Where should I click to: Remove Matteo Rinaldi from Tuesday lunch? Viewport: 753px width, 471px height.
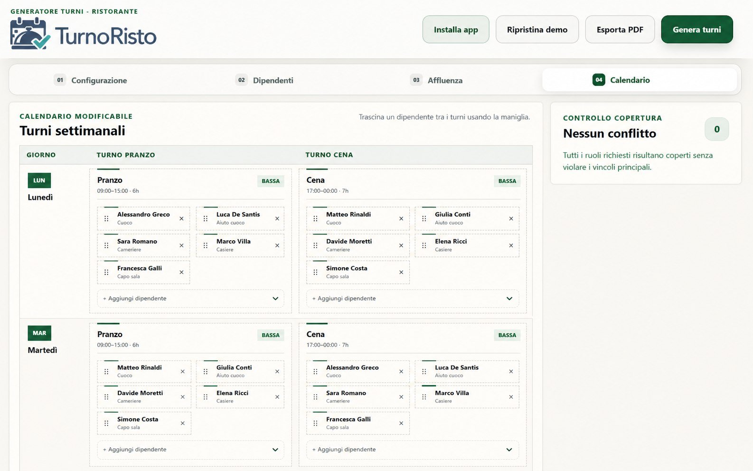pos(183,371)
